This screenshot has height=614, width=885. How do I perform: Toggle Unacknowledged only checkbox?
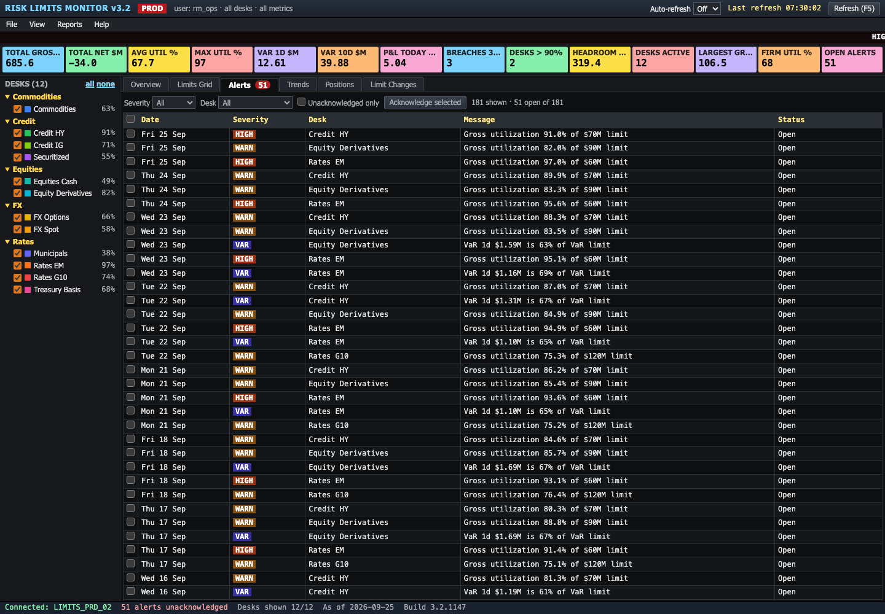point(302,102)
